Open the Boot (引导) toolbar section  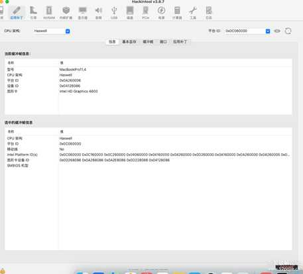[x=33, y=13]
